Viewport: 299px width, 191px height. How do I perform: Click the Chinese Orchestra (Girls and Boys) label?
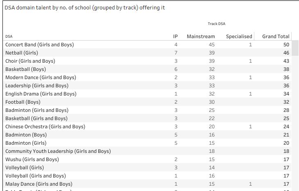tap(45, 127)
